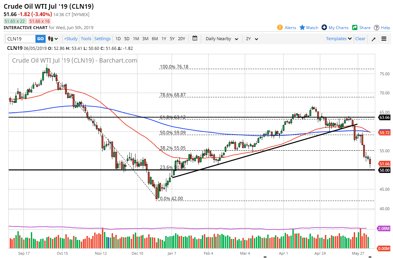Viewport: 393px width, 258px height.
Task: Open the calendar date range picker
Action: tap(195, 38)
